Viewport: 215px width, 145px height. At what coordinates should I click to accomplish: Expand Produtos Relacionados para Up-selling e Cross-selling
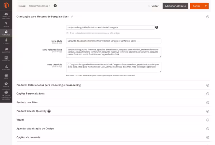[208, 85]
